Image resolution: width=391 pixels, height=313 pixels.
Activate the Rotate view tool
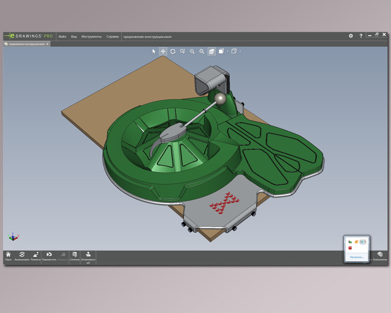tap(173, 51)
